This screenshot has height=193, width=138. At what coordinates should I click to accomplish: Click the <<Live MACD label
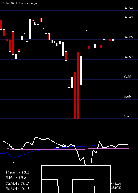point(116,186)
